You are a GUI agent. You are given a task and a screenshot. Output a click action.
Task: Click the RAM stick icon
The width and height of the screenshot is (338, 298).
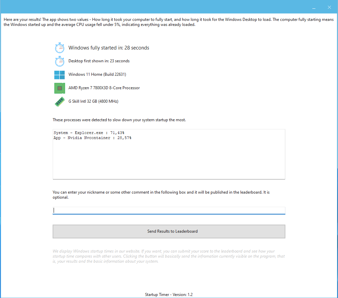tap(60, 102)
